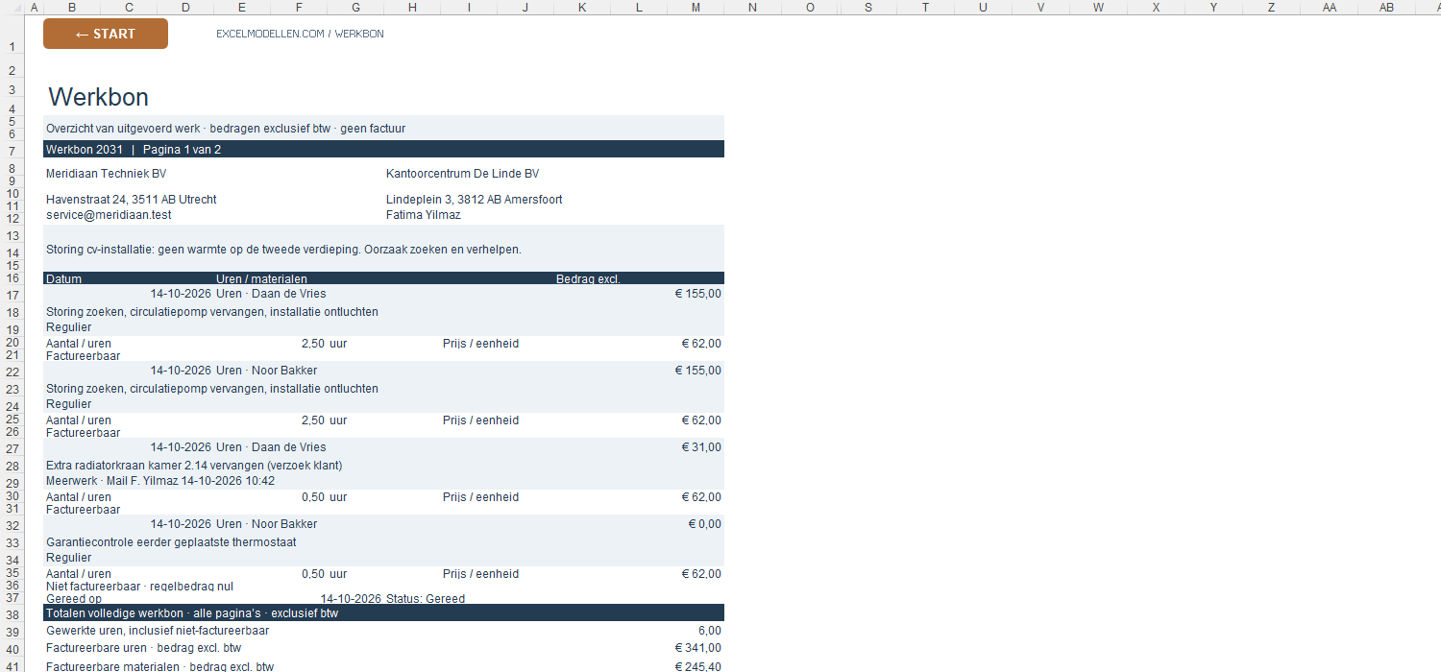Click the Datum table header
This screenshot has height=672, width=1441.
pyautogui.click(x=64, y=279)
